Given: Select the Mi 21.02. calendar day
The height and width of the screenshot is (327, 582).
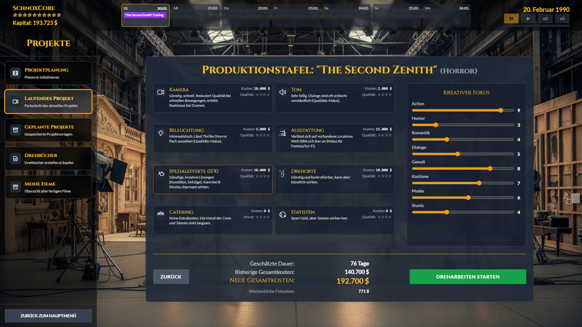Looking at the screenshot, I should click(x=195, y=15).
